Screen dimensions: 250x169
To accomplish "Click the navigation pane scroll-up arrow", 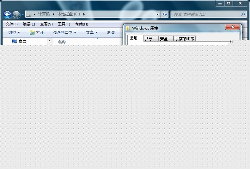I will [49, 41].
